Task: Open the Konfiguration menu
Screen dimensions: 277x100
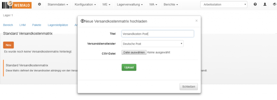Action: (85, 4)
